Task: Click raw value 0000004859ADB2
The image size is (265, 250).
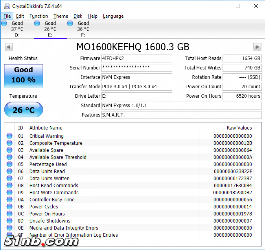Action: pyautogui.click(x=232, y=193)
